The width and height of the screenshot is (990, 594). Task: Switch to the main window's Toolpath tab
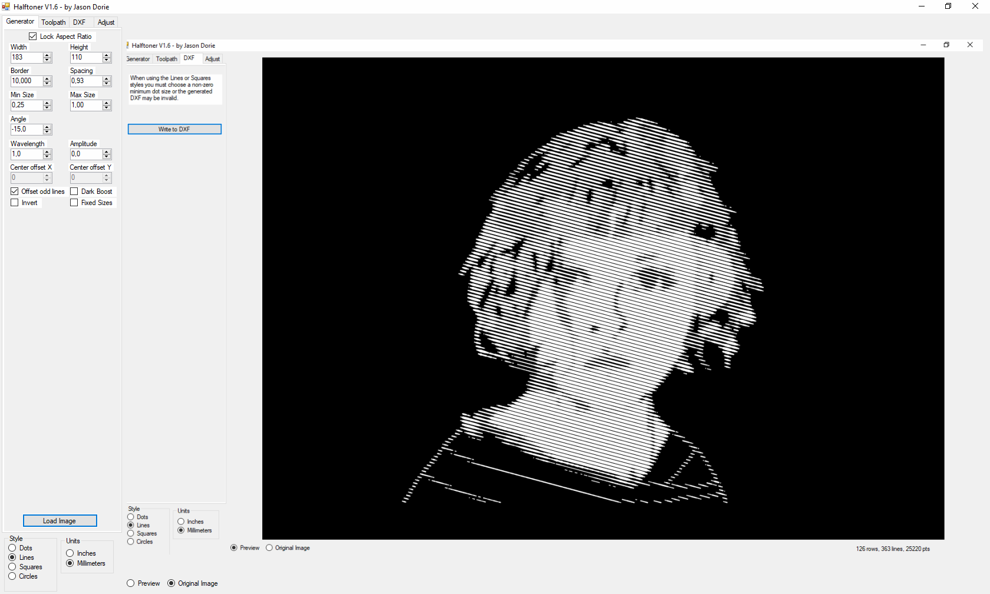[x=53, y=22]
